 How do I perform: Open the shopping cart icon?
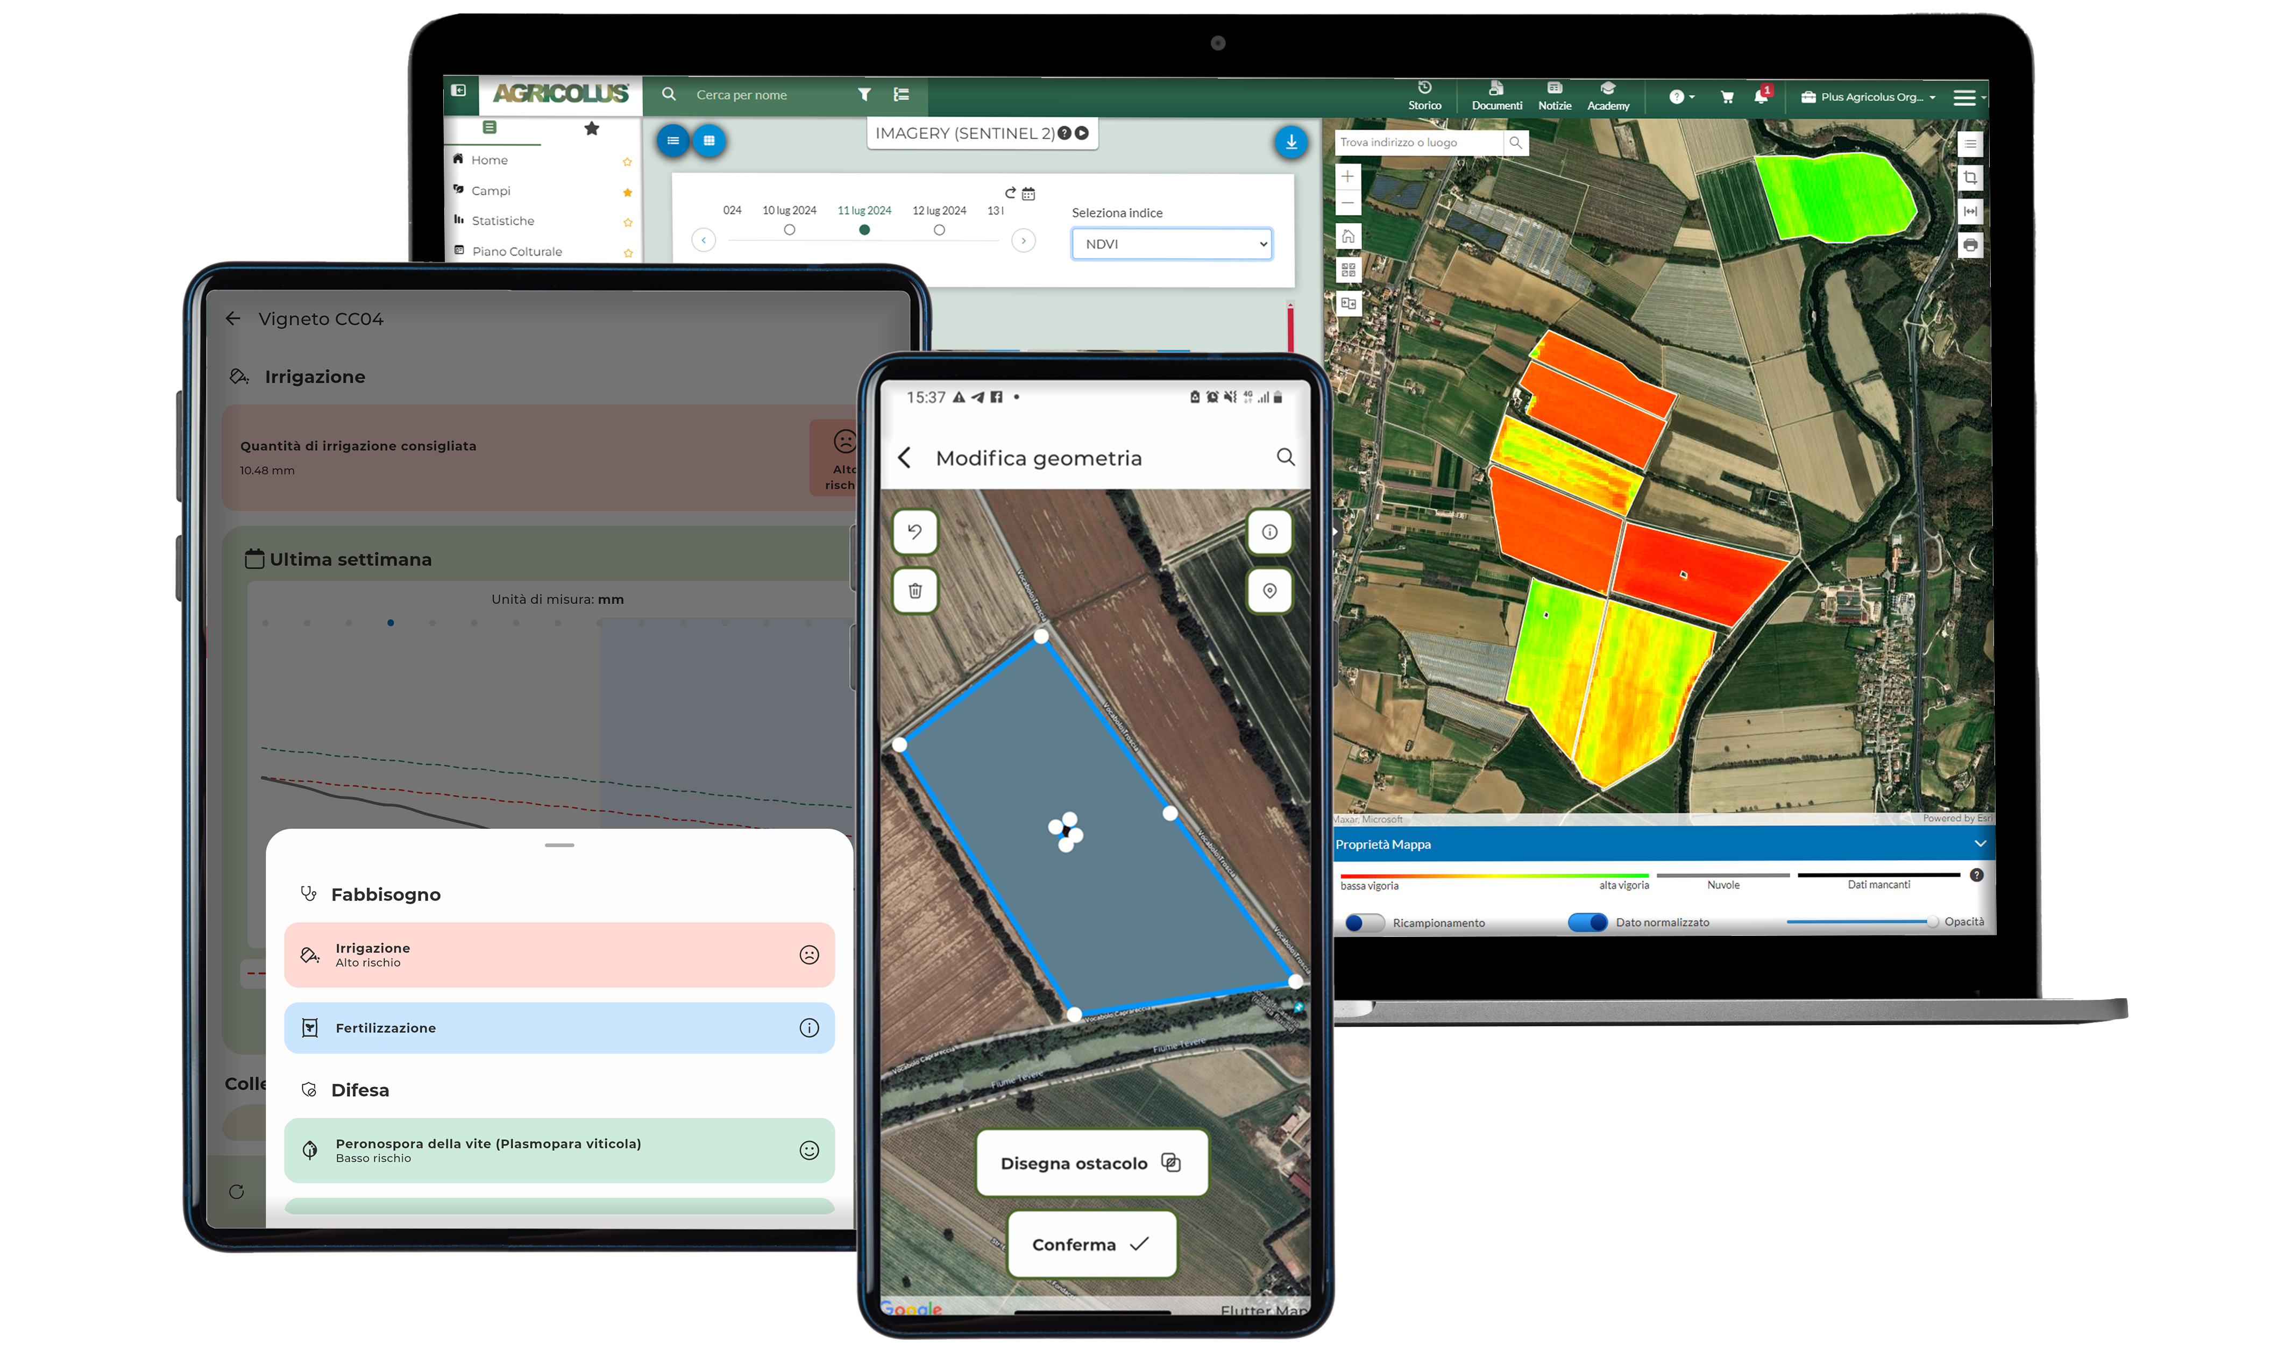(1727, 97)
